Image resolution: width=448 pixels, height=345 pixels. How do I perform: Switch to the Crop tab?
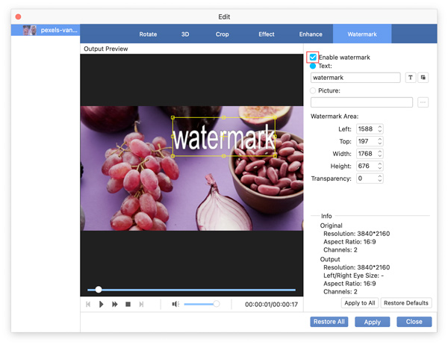223,34
